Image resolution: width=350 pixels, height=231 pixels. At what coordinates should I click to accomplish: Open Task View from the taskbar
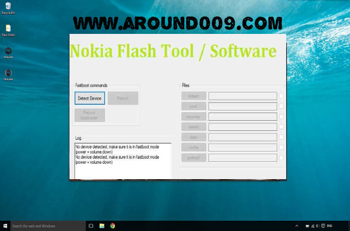pyautogui.click(x=91, y=226)
